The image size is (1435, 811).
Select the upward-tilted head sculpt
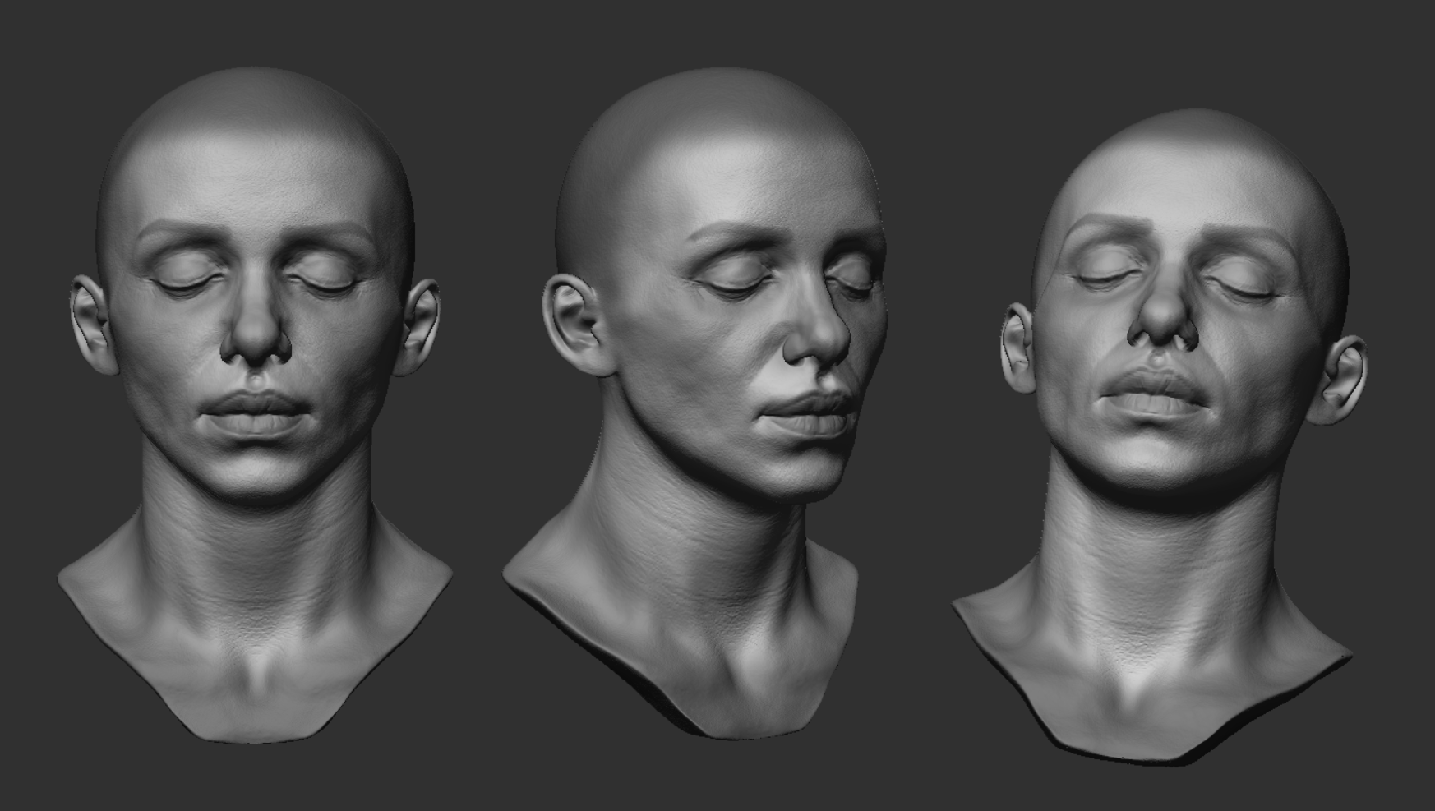pos(1160,435)
